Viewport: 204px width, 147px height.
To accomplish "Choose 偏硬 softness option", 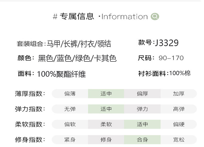I will coord(178,124).
